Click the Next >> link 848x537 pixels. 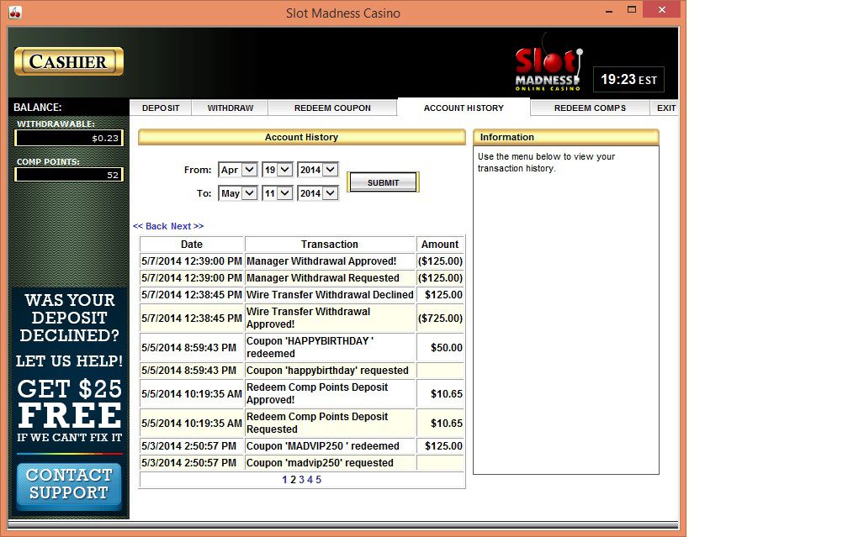(x=187, y=226)
